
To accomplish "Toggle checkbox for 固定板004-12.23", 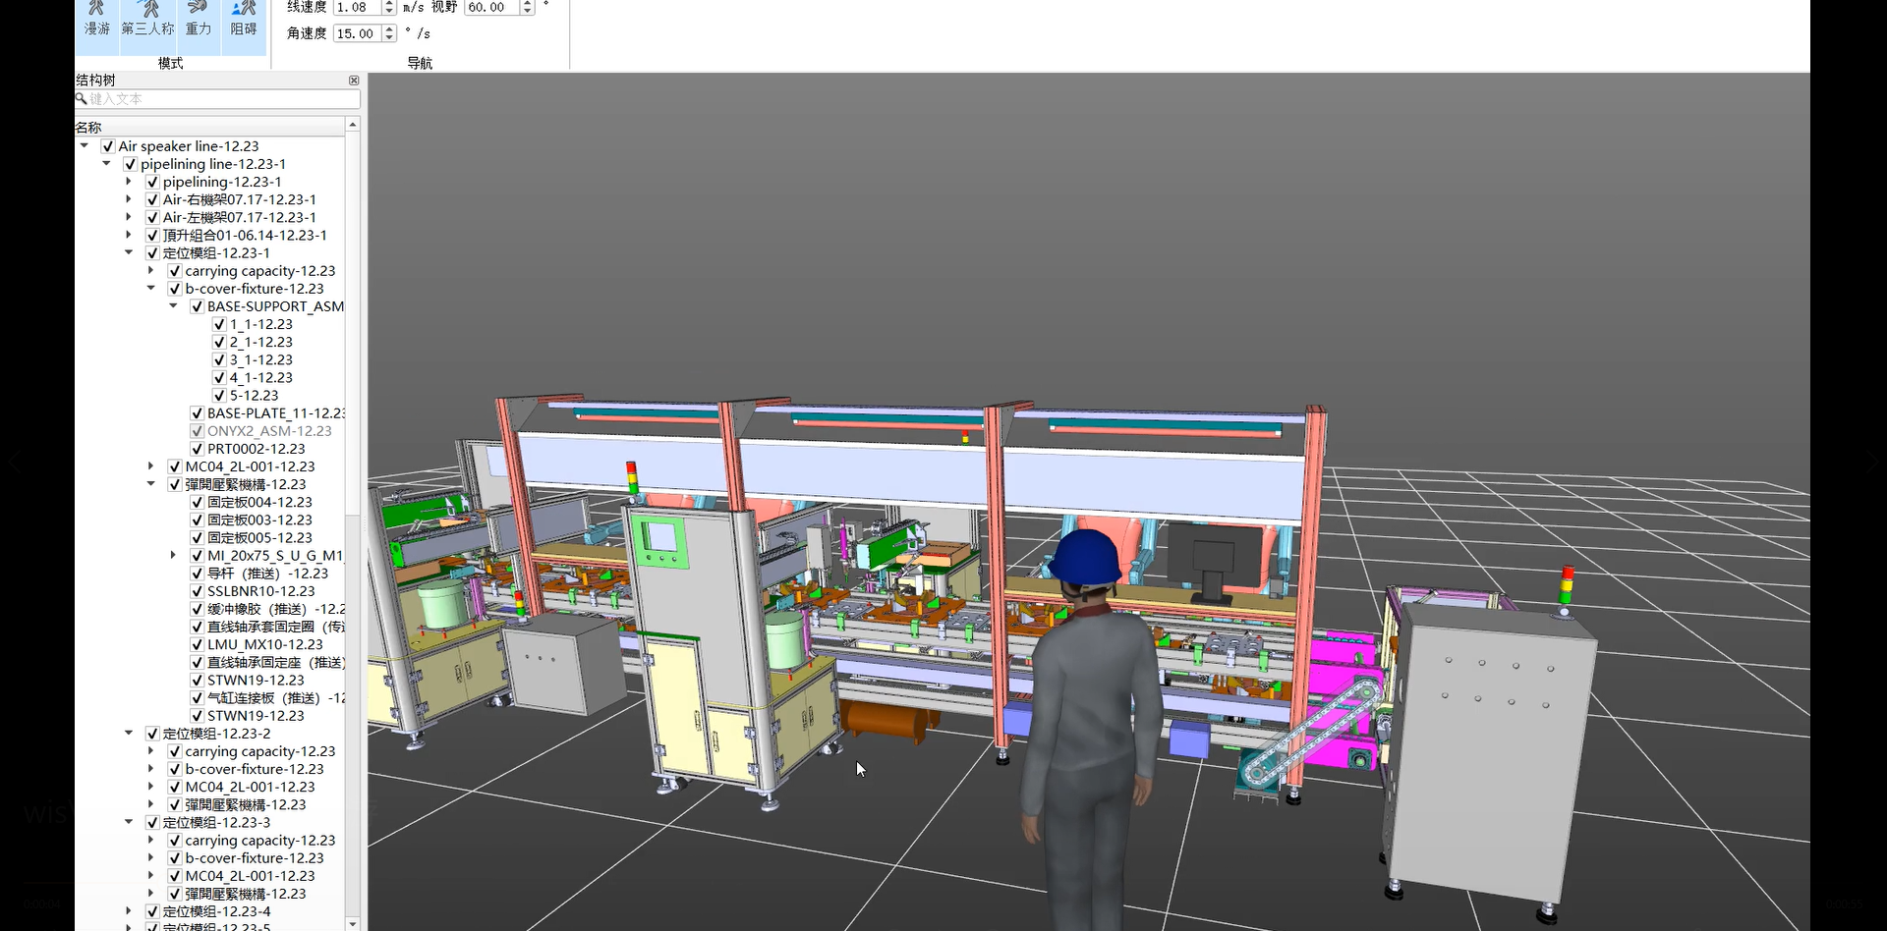I will [x=197, y=502].
